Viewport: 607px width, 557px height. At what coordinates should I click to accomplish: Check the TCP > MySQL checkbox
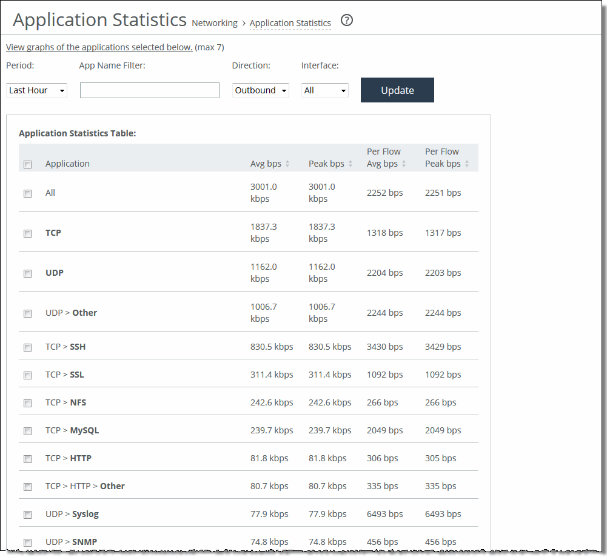click(27, 431)
